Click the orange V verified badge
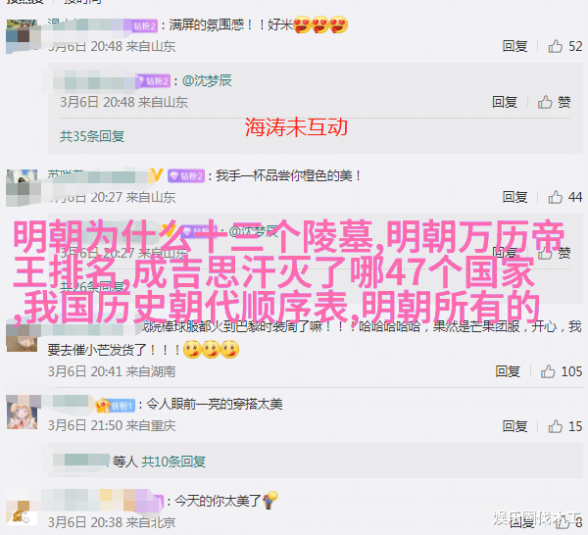The image size is (588, 535). coord(157,175)
